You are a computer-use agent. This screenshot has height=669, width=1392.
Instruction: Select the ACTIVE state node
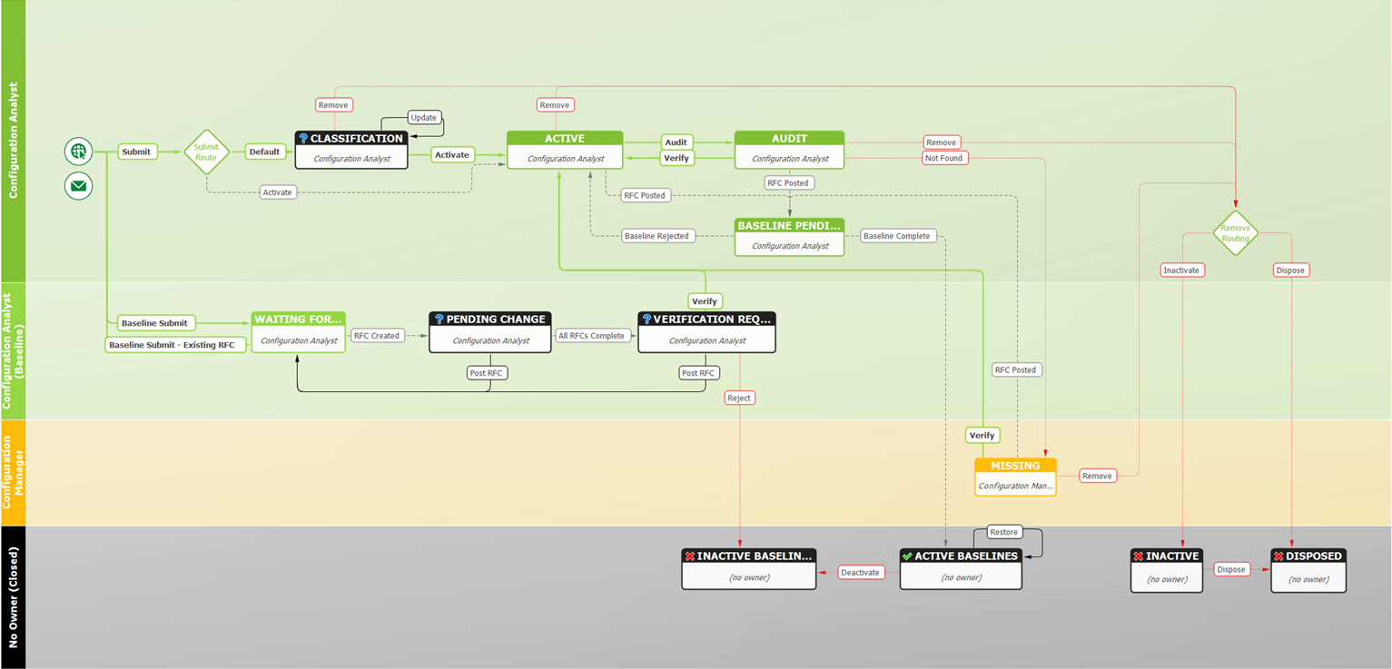(x=565, y=150)
